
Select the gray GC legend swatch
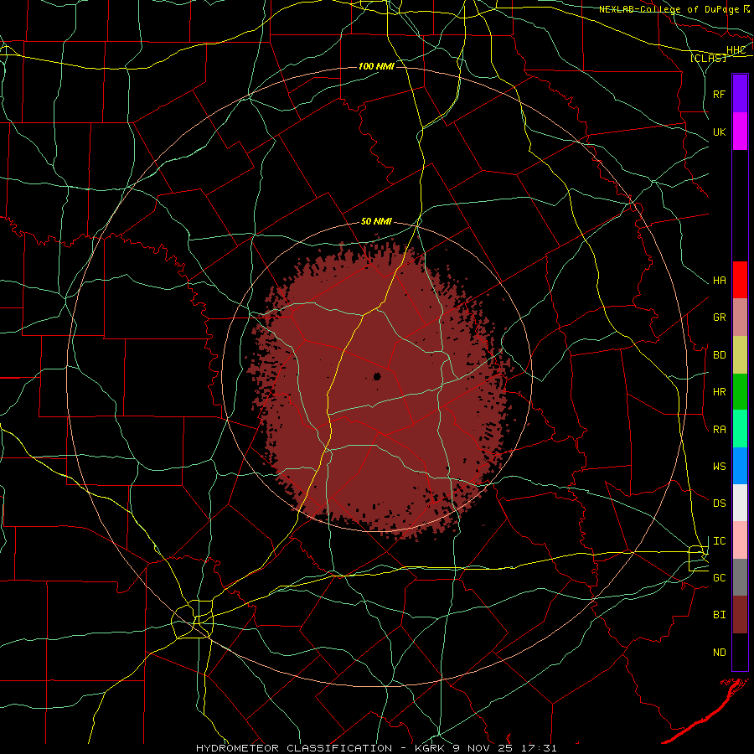pyautogui.click(x=740, y=577)
